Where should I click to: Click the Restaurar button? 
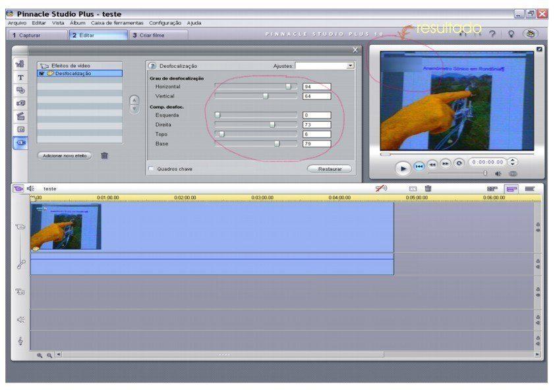330,169
